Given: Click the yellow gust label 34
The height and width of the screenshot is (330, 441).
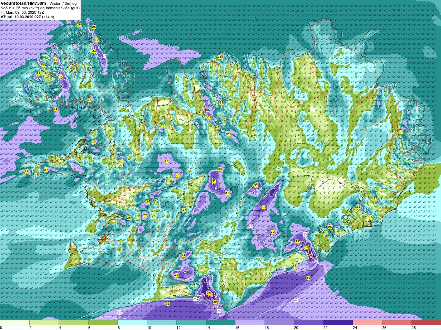Looking at the screenshot, I should pos(94,51).
